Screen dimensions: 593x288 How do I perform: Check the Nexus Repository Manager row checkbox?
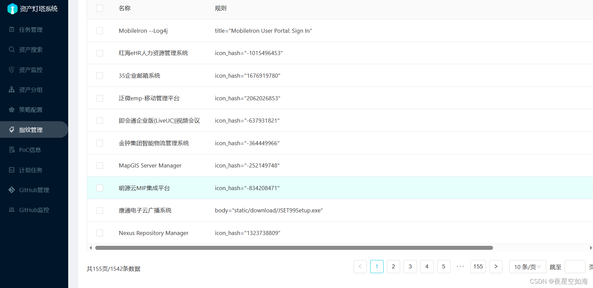pyautogui.click(x=100, y=233)
